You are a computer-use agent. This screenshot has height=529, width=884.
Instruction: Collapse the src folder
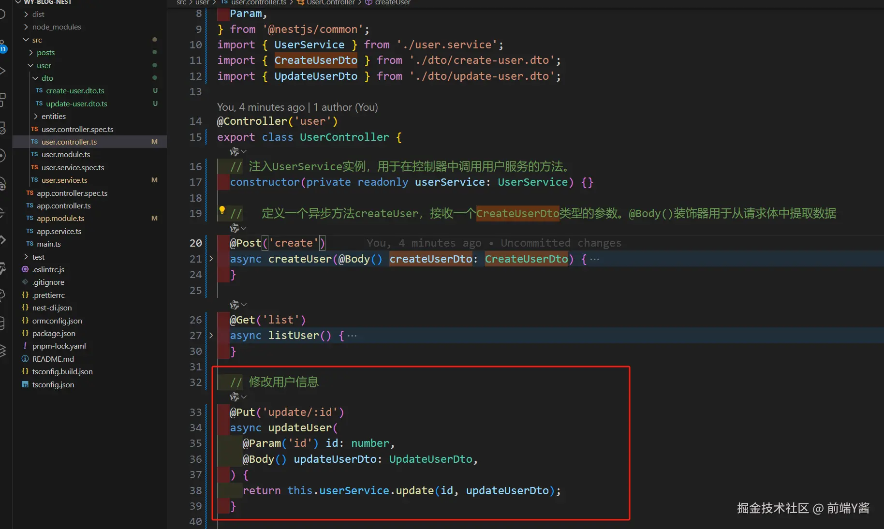pyautogui.click(x=26, y=40)
